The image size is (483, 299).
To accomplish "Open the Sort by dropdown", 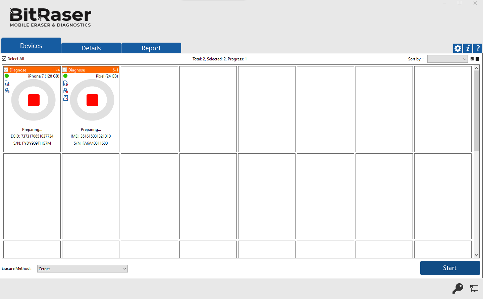I will pos(447,59).
